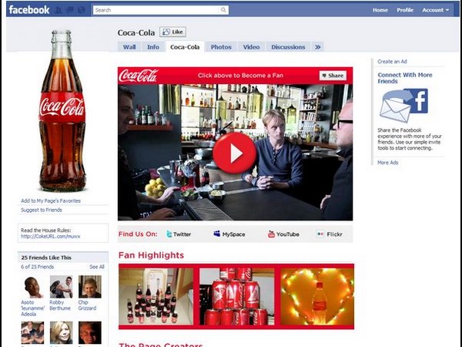Share the Coca-Cola video
This screenshot has width=462, height=347.
[333, 76]
